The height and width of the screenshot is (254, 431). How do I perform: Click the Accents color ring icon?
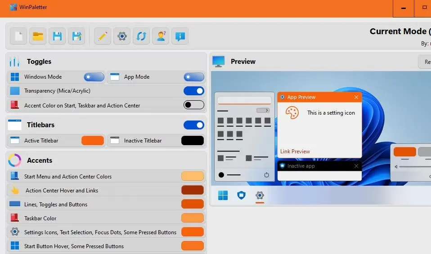click(14, 160)
